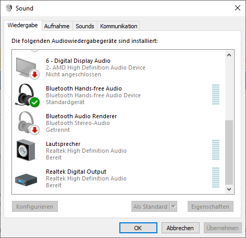Click the Sound dialog title icon
The image size is (246, 238).
point(9,8)
